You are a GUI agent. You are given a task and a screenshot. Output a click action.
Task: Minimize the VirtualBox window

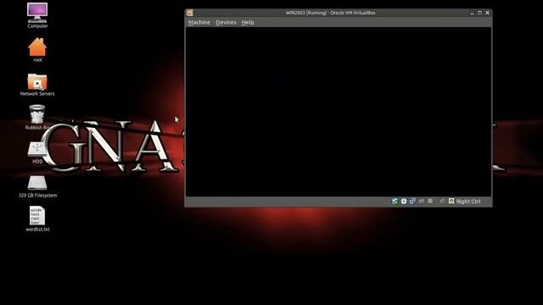tap(472, 13)
